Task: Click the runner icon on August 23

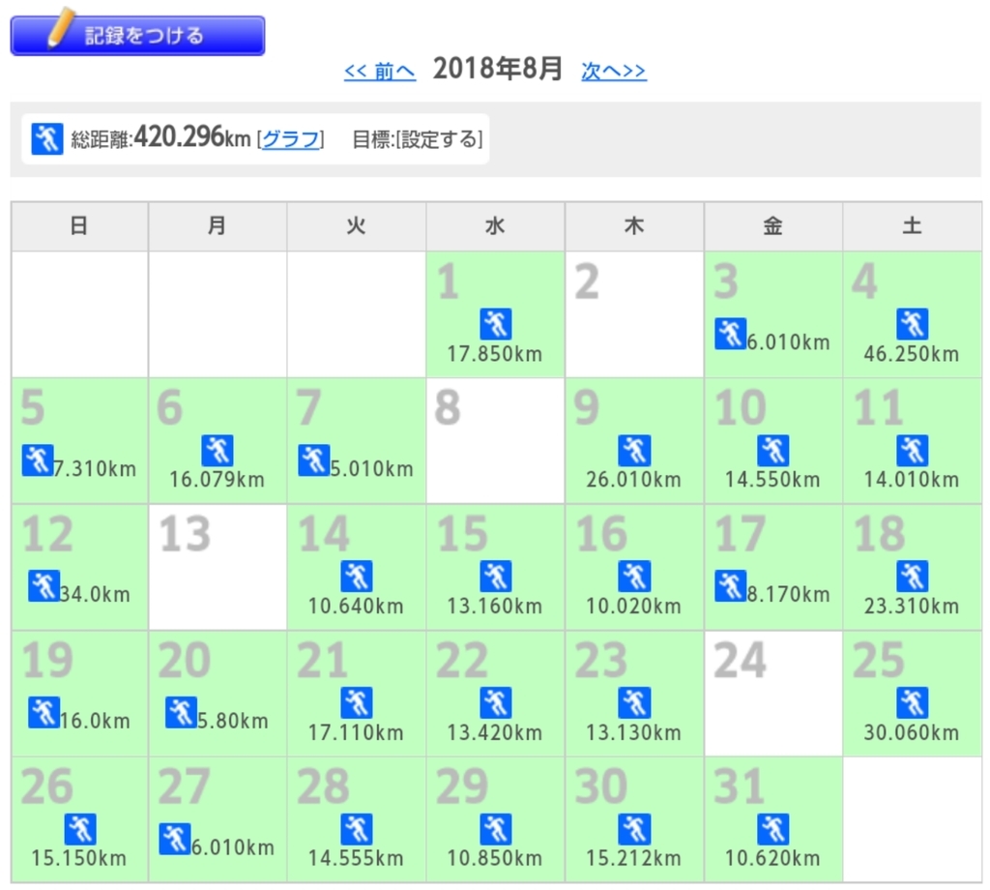Action: coord(634,702)
